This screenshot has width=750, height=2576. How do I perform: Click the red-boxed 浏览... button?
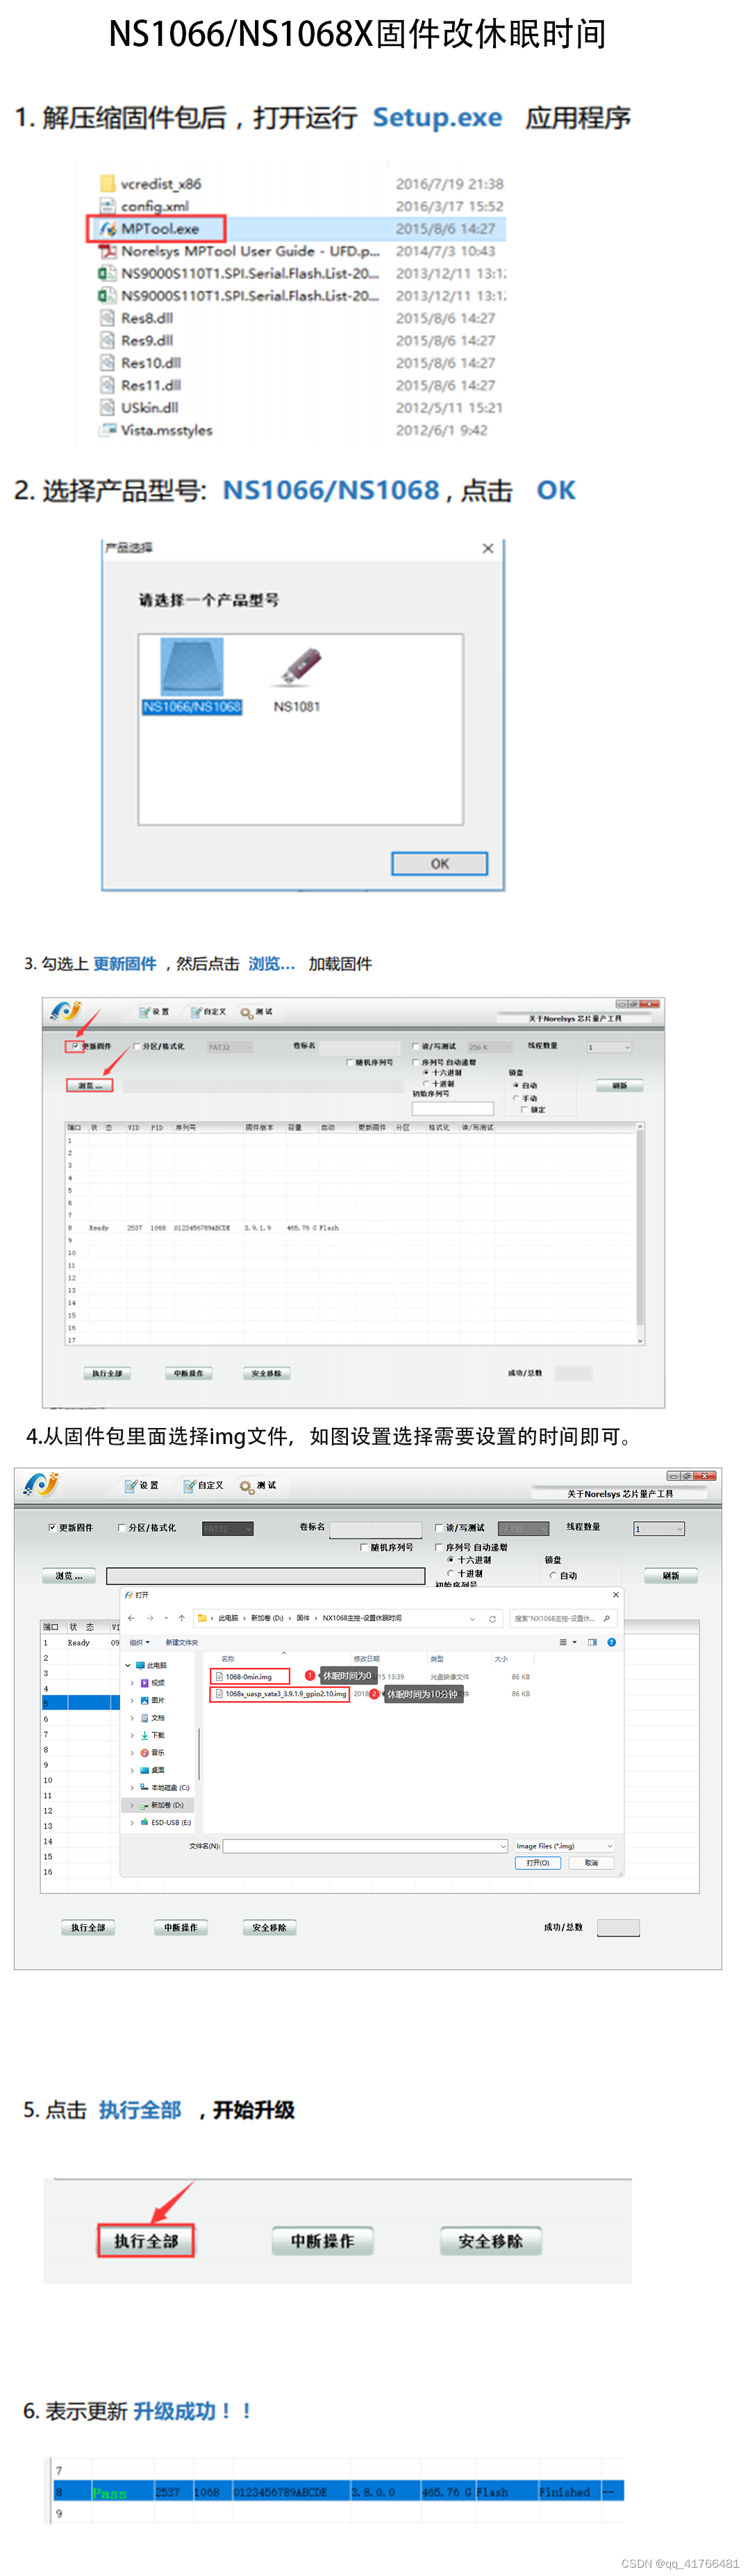tap(90, 1085)
